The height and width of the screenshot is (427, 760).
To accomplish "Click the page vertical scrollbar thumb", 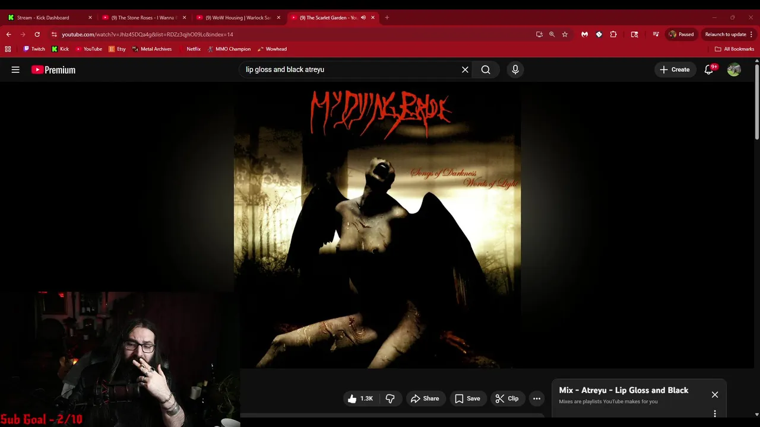I will click(756, 102).
